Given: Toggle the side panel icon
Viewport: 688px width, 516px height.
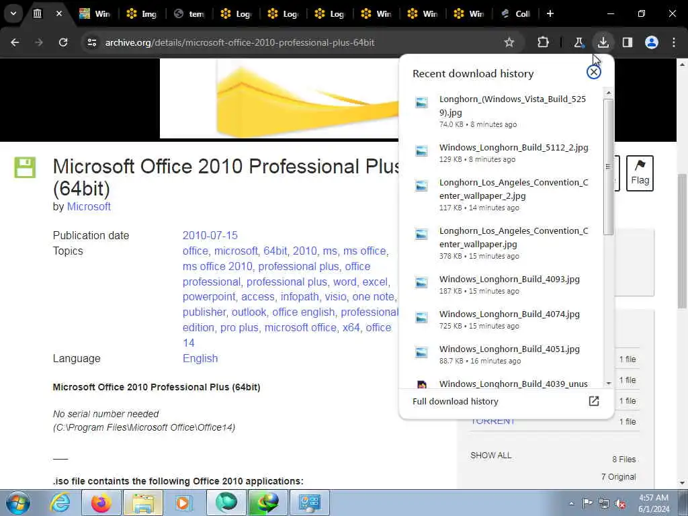Looking at the screenshot, I should (x=628, y=42).
